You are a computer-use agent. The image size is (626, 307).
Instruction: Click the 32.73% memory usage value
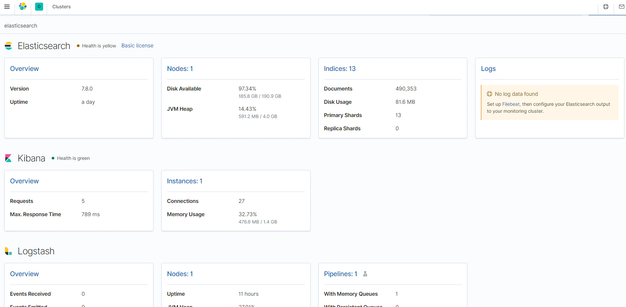[x=248, y=214]
